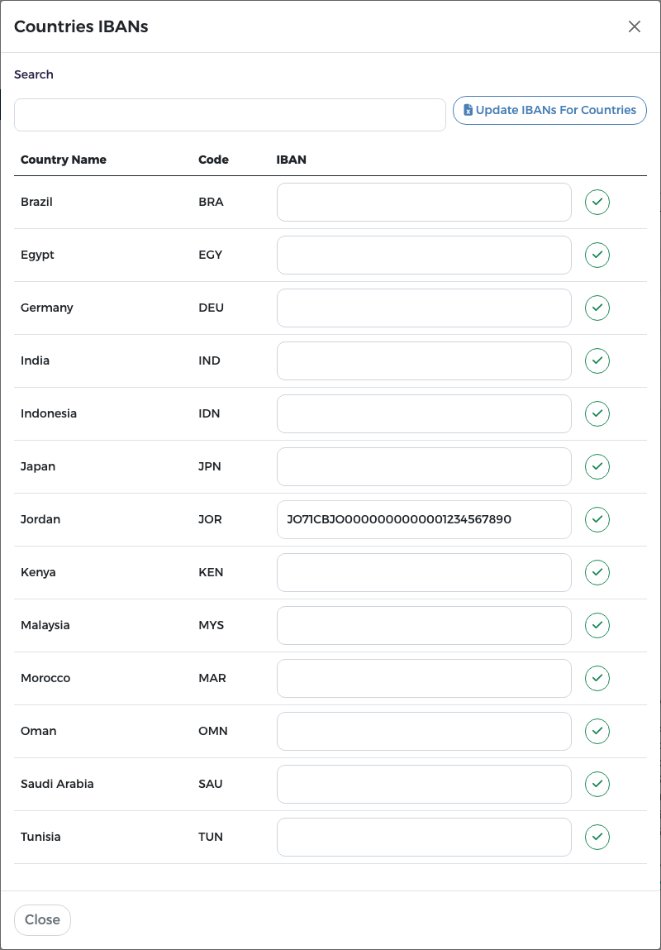Click the Saudi Arabia IBAN field
Screen dimensions: 661x950
[425, 784]
